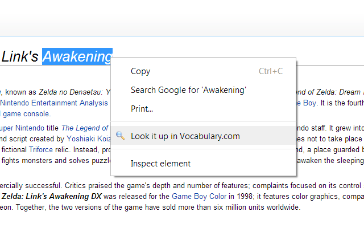Open the Triforce link
Image resolution: width=364 pixels, height=228 pixels.
click(41, 149)
